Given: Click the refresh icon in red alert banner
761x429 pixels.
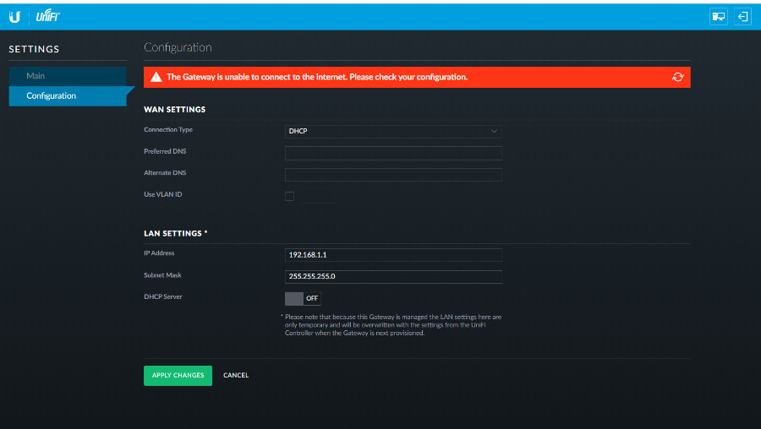Looking at the screenshot, I should (677, 77).
